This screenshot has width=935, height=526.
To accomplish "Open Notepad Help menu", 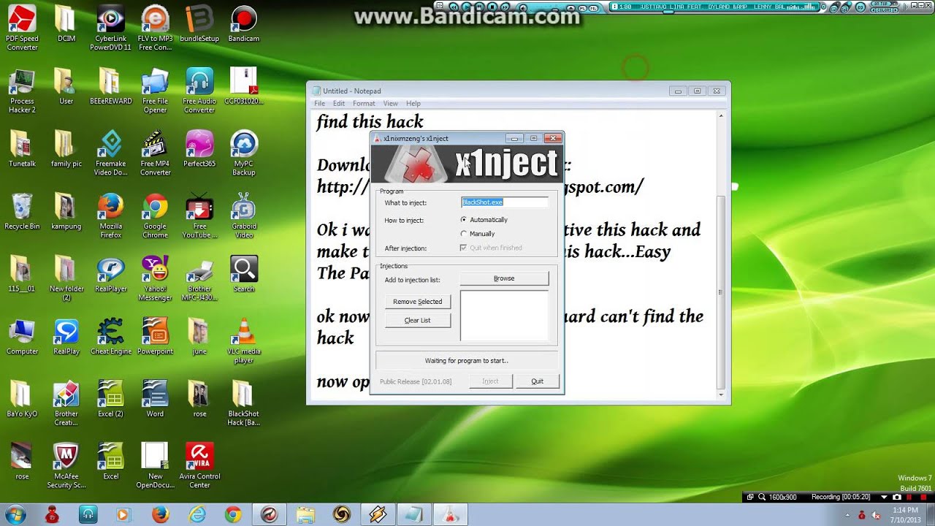I will click(413, 104).
